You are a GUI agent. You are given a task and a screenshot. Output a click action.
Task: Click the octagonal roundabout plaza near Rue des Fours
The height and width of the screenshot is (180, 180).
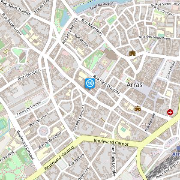(43, 131)
